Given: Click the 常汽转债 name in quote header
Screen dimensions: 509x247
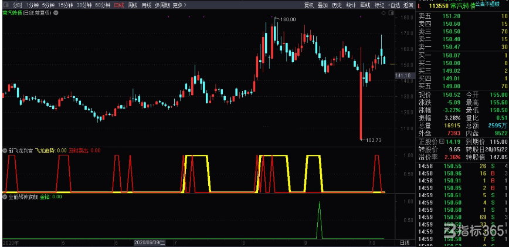Looking at the screenshot, I should [x=463, y=5].
